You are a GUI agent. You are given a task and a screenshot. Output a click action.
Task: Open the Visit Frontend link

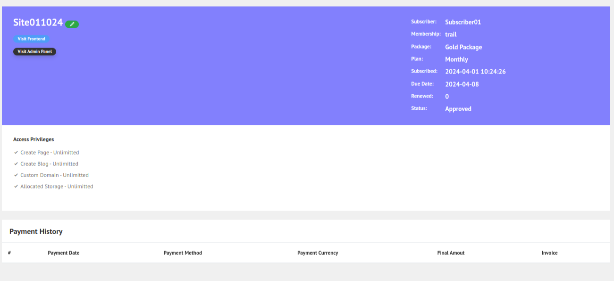tap(32, 39)
